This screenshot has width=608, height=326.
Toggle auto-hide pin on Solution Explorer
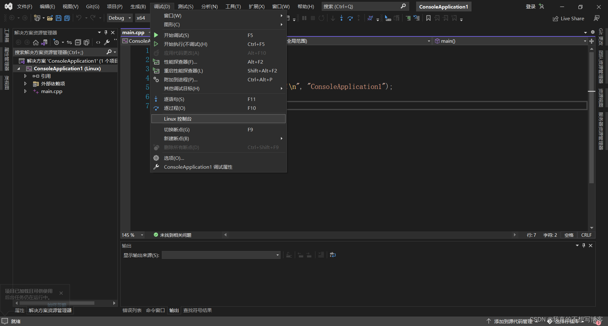[x=106, y=33]
